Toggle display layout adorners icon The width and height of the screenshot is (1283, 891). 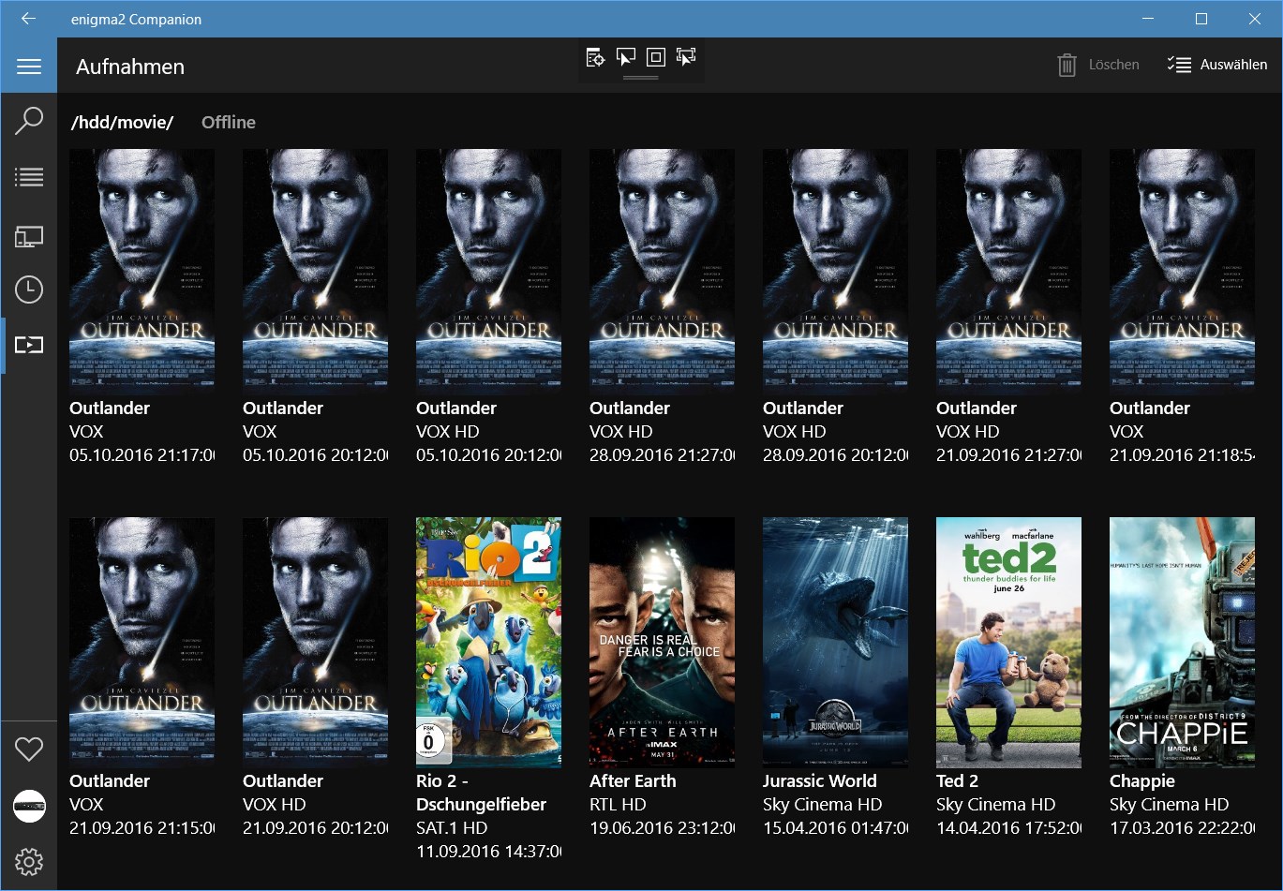coord(656,58)
